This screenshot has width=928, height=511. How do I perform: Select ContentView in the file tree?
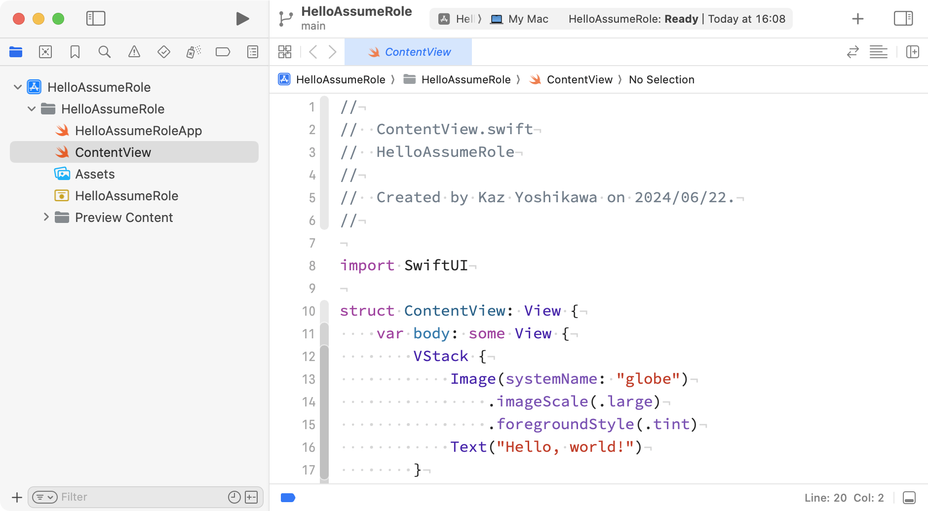pos(134,152)
